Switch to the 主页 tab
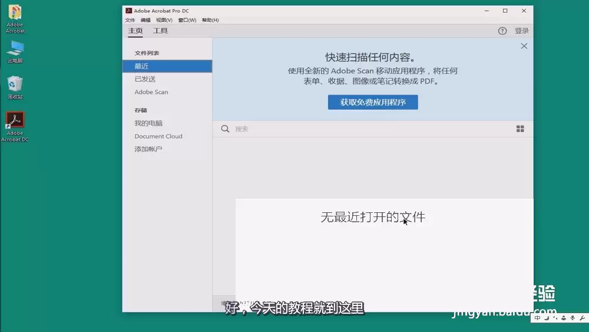This screenshot has height=332, width=589. coord(135,31)
